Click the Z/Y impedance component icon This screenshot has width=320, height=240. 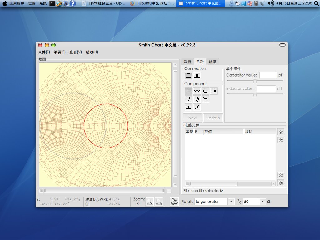[197, 107]
